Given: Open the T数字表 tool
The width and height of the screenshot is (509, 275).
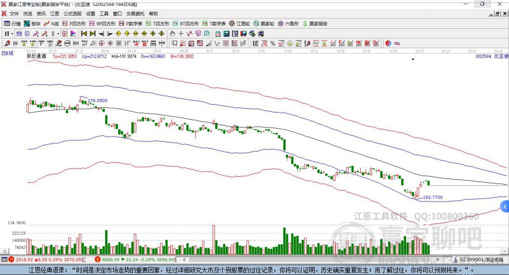Looking at the screenshot, I should pos(214,24).
